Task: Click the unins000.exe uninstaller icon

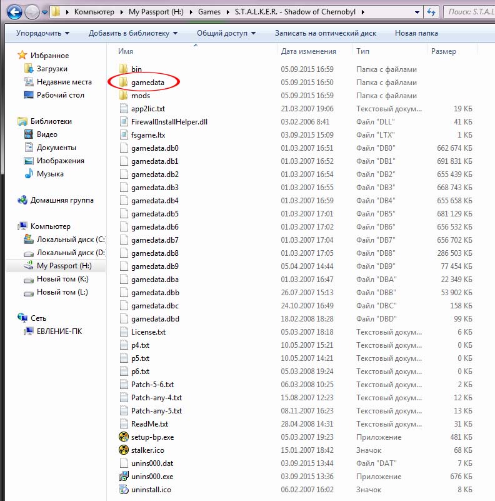Action: [x=123, y=477]
